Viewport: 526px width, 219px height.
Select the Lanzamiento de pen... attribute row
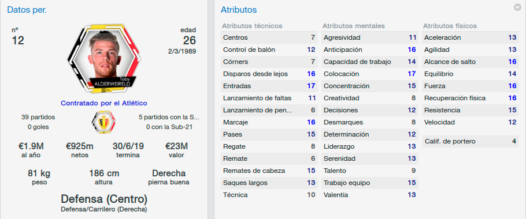[x=269, y=110]
